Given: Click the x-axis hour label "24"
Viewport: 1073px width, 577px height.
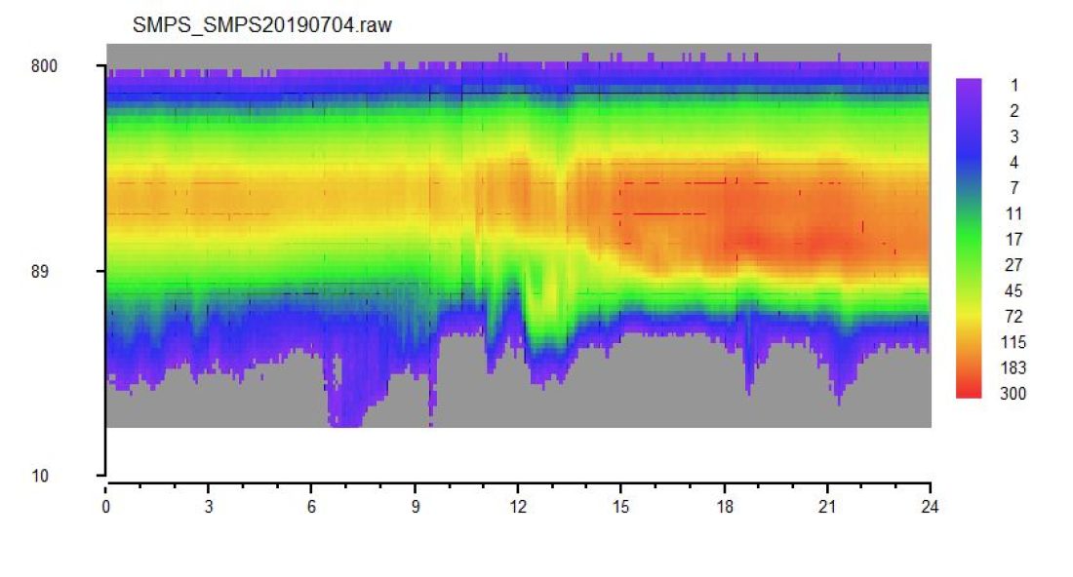Looking at the screenshot, I should 930,507.
